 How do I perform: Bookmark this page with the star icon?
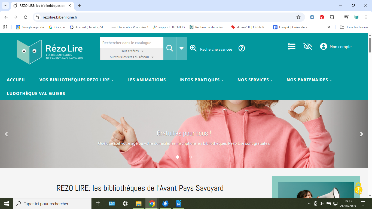coord(298,17)
